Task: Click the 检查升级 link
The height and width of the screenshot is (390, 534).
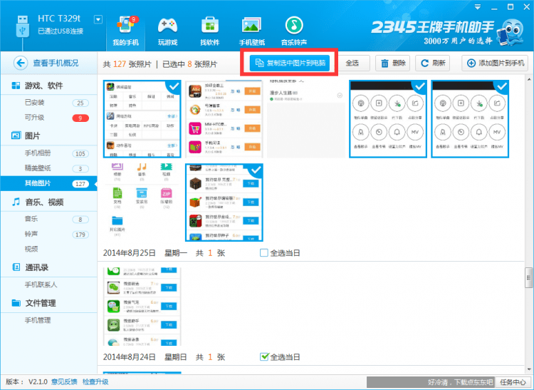Action: (x=95, y=381)
